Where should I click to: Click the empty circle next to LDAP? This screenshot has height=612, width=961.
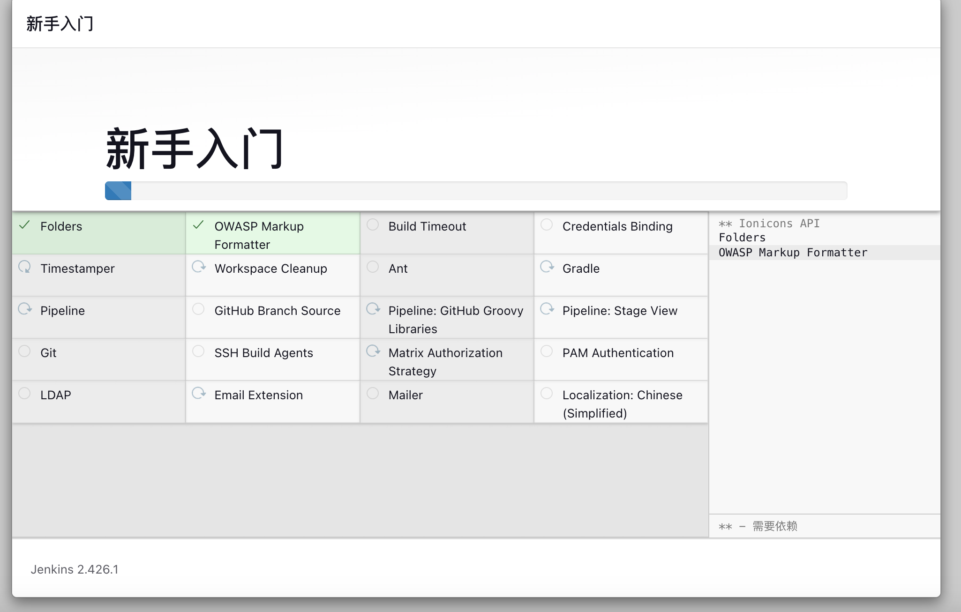[24, 394]
